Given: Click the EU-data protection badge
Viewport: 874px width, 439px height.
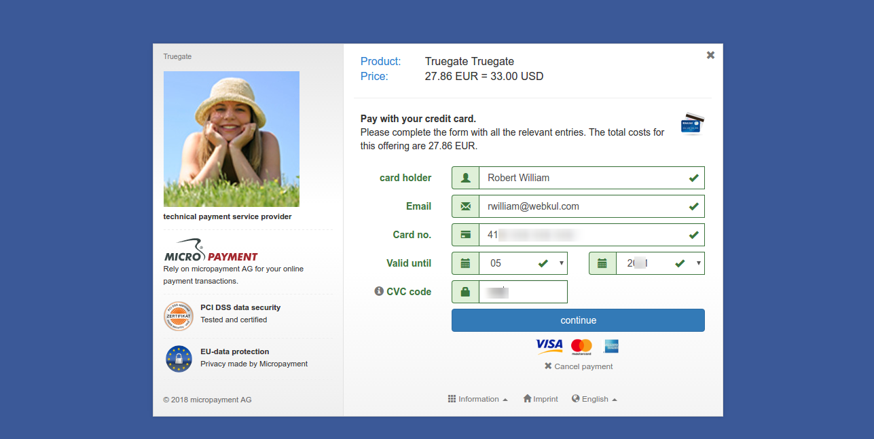Looking at the screenshot, I should coord(179,358).
